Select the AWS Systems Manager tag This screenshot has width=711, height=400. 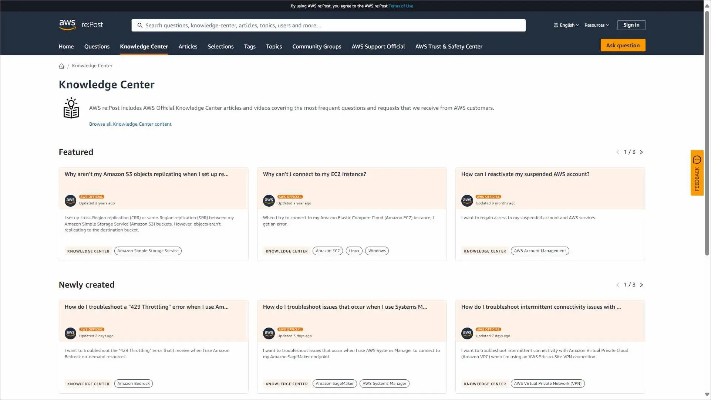point(384,384)
